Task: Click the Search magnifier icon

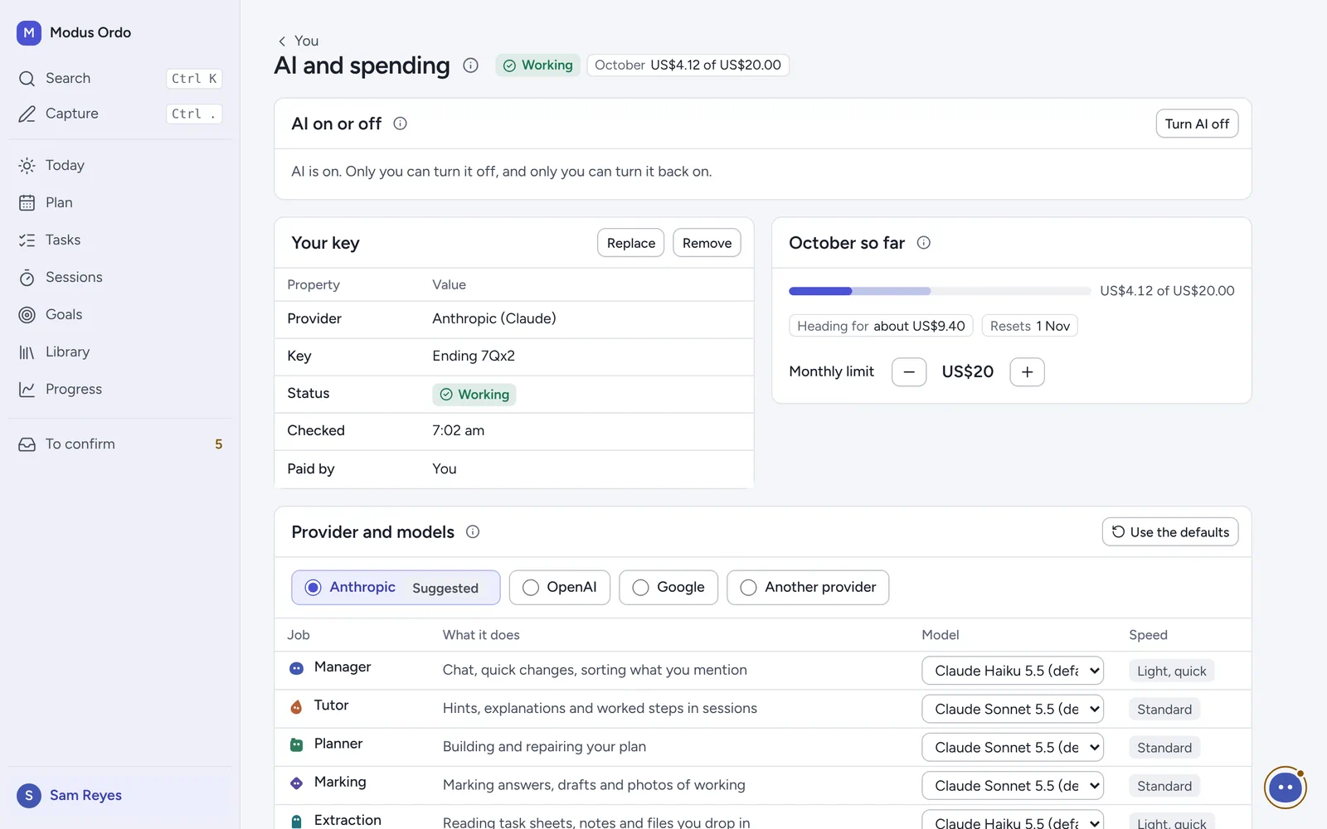Action: pyautogui.click(x=27, y=79)
